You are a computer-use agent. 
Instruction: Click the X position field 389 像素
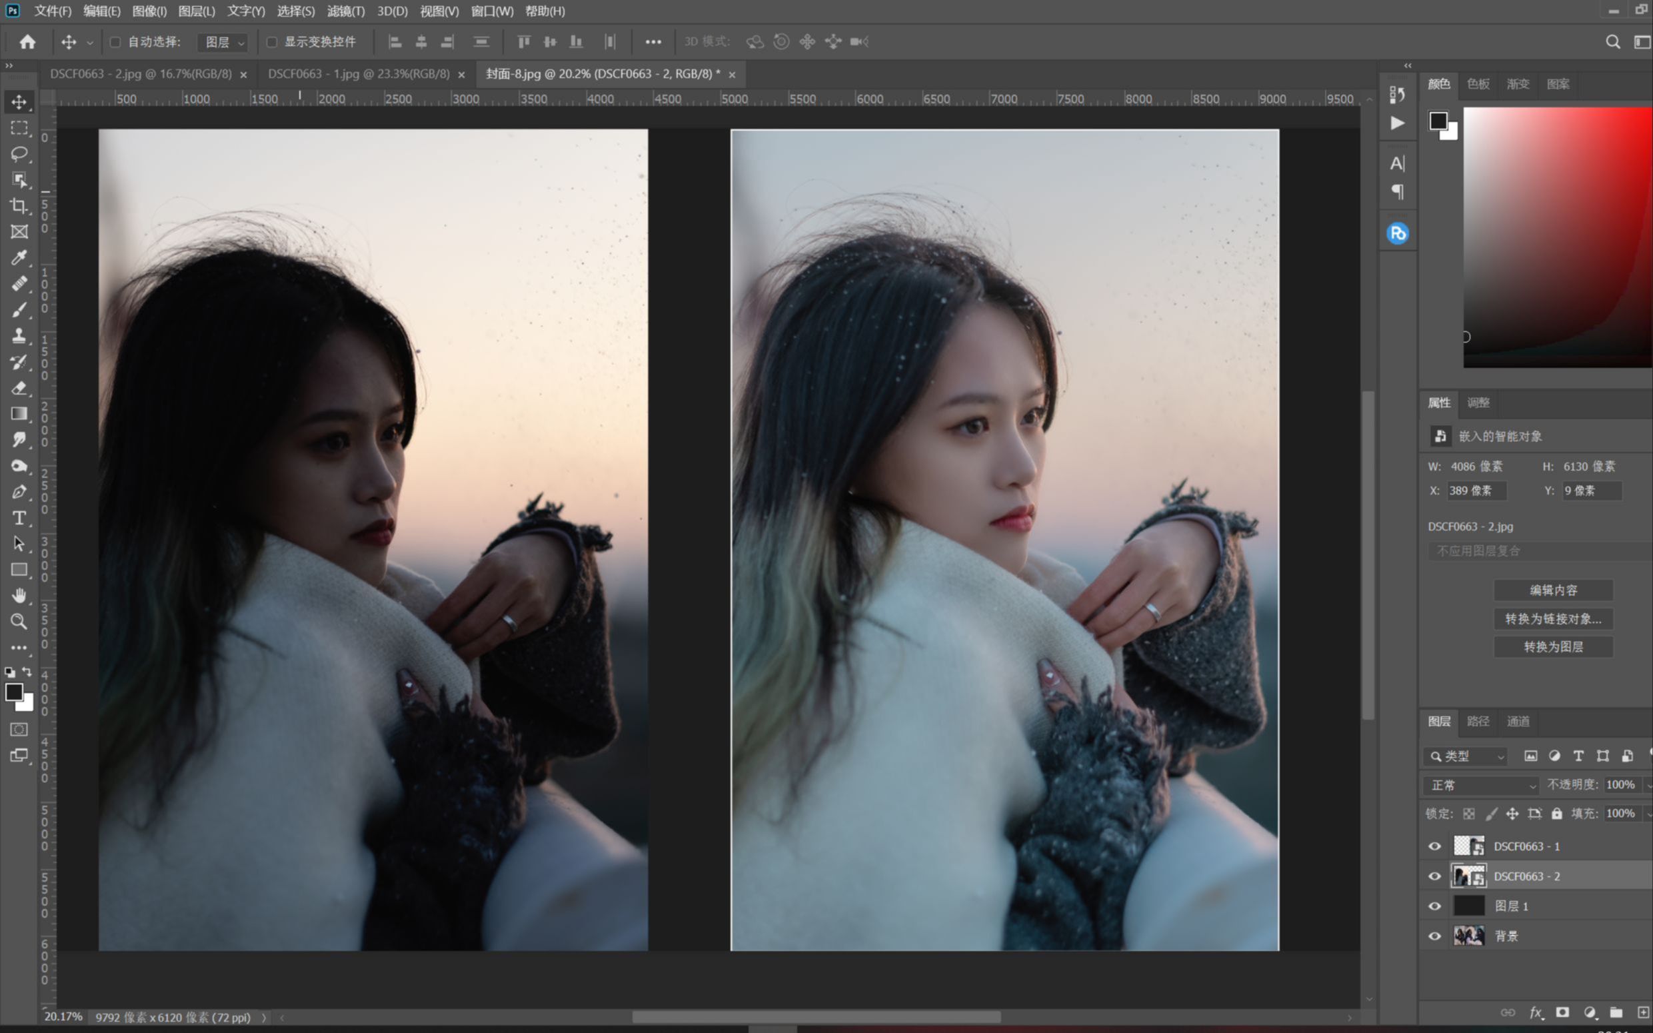1476,491
